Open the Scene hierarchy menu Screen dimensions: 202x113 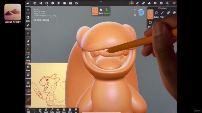click(x=41, y=3)
